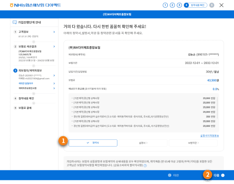Select sidebar step 1 고객정보
Screen dimensions: 234x184
(x=23, y=32)
